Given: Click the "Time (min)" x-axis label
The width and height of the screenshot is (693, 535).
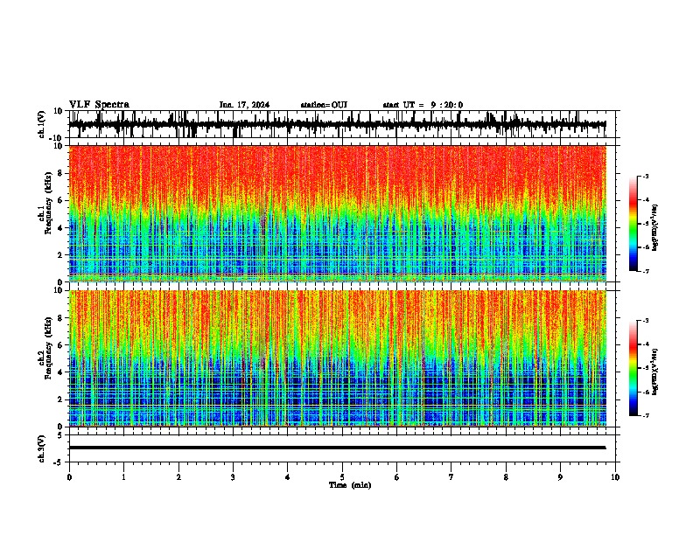Looking at the screenshot, I should [x=350, y=485].
